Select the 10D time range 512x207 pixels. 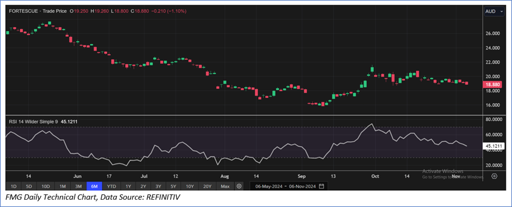45,186
